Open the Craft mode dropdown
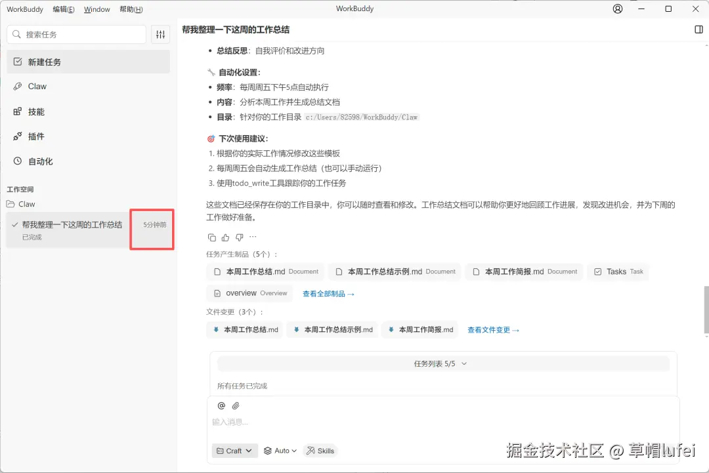The image size is (709, 473). (x=234, y=451)
